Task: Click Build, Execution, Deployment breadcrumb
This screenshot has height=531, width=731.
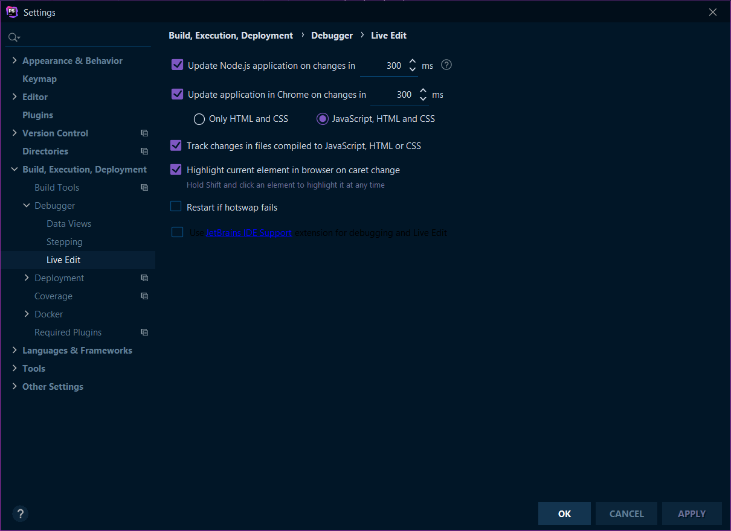Action: point(231,36)
